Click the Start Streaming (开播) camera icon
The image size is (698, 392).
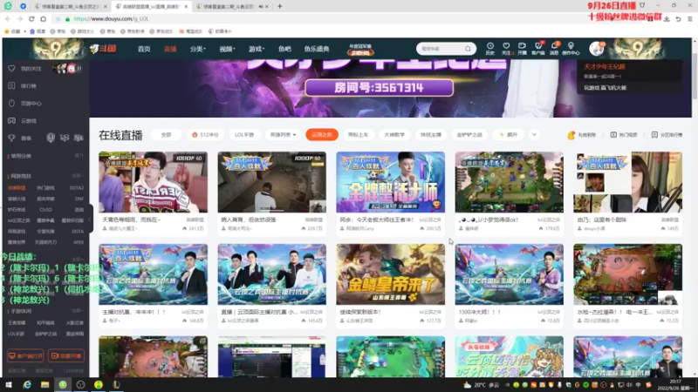click(x=522, y=46)
